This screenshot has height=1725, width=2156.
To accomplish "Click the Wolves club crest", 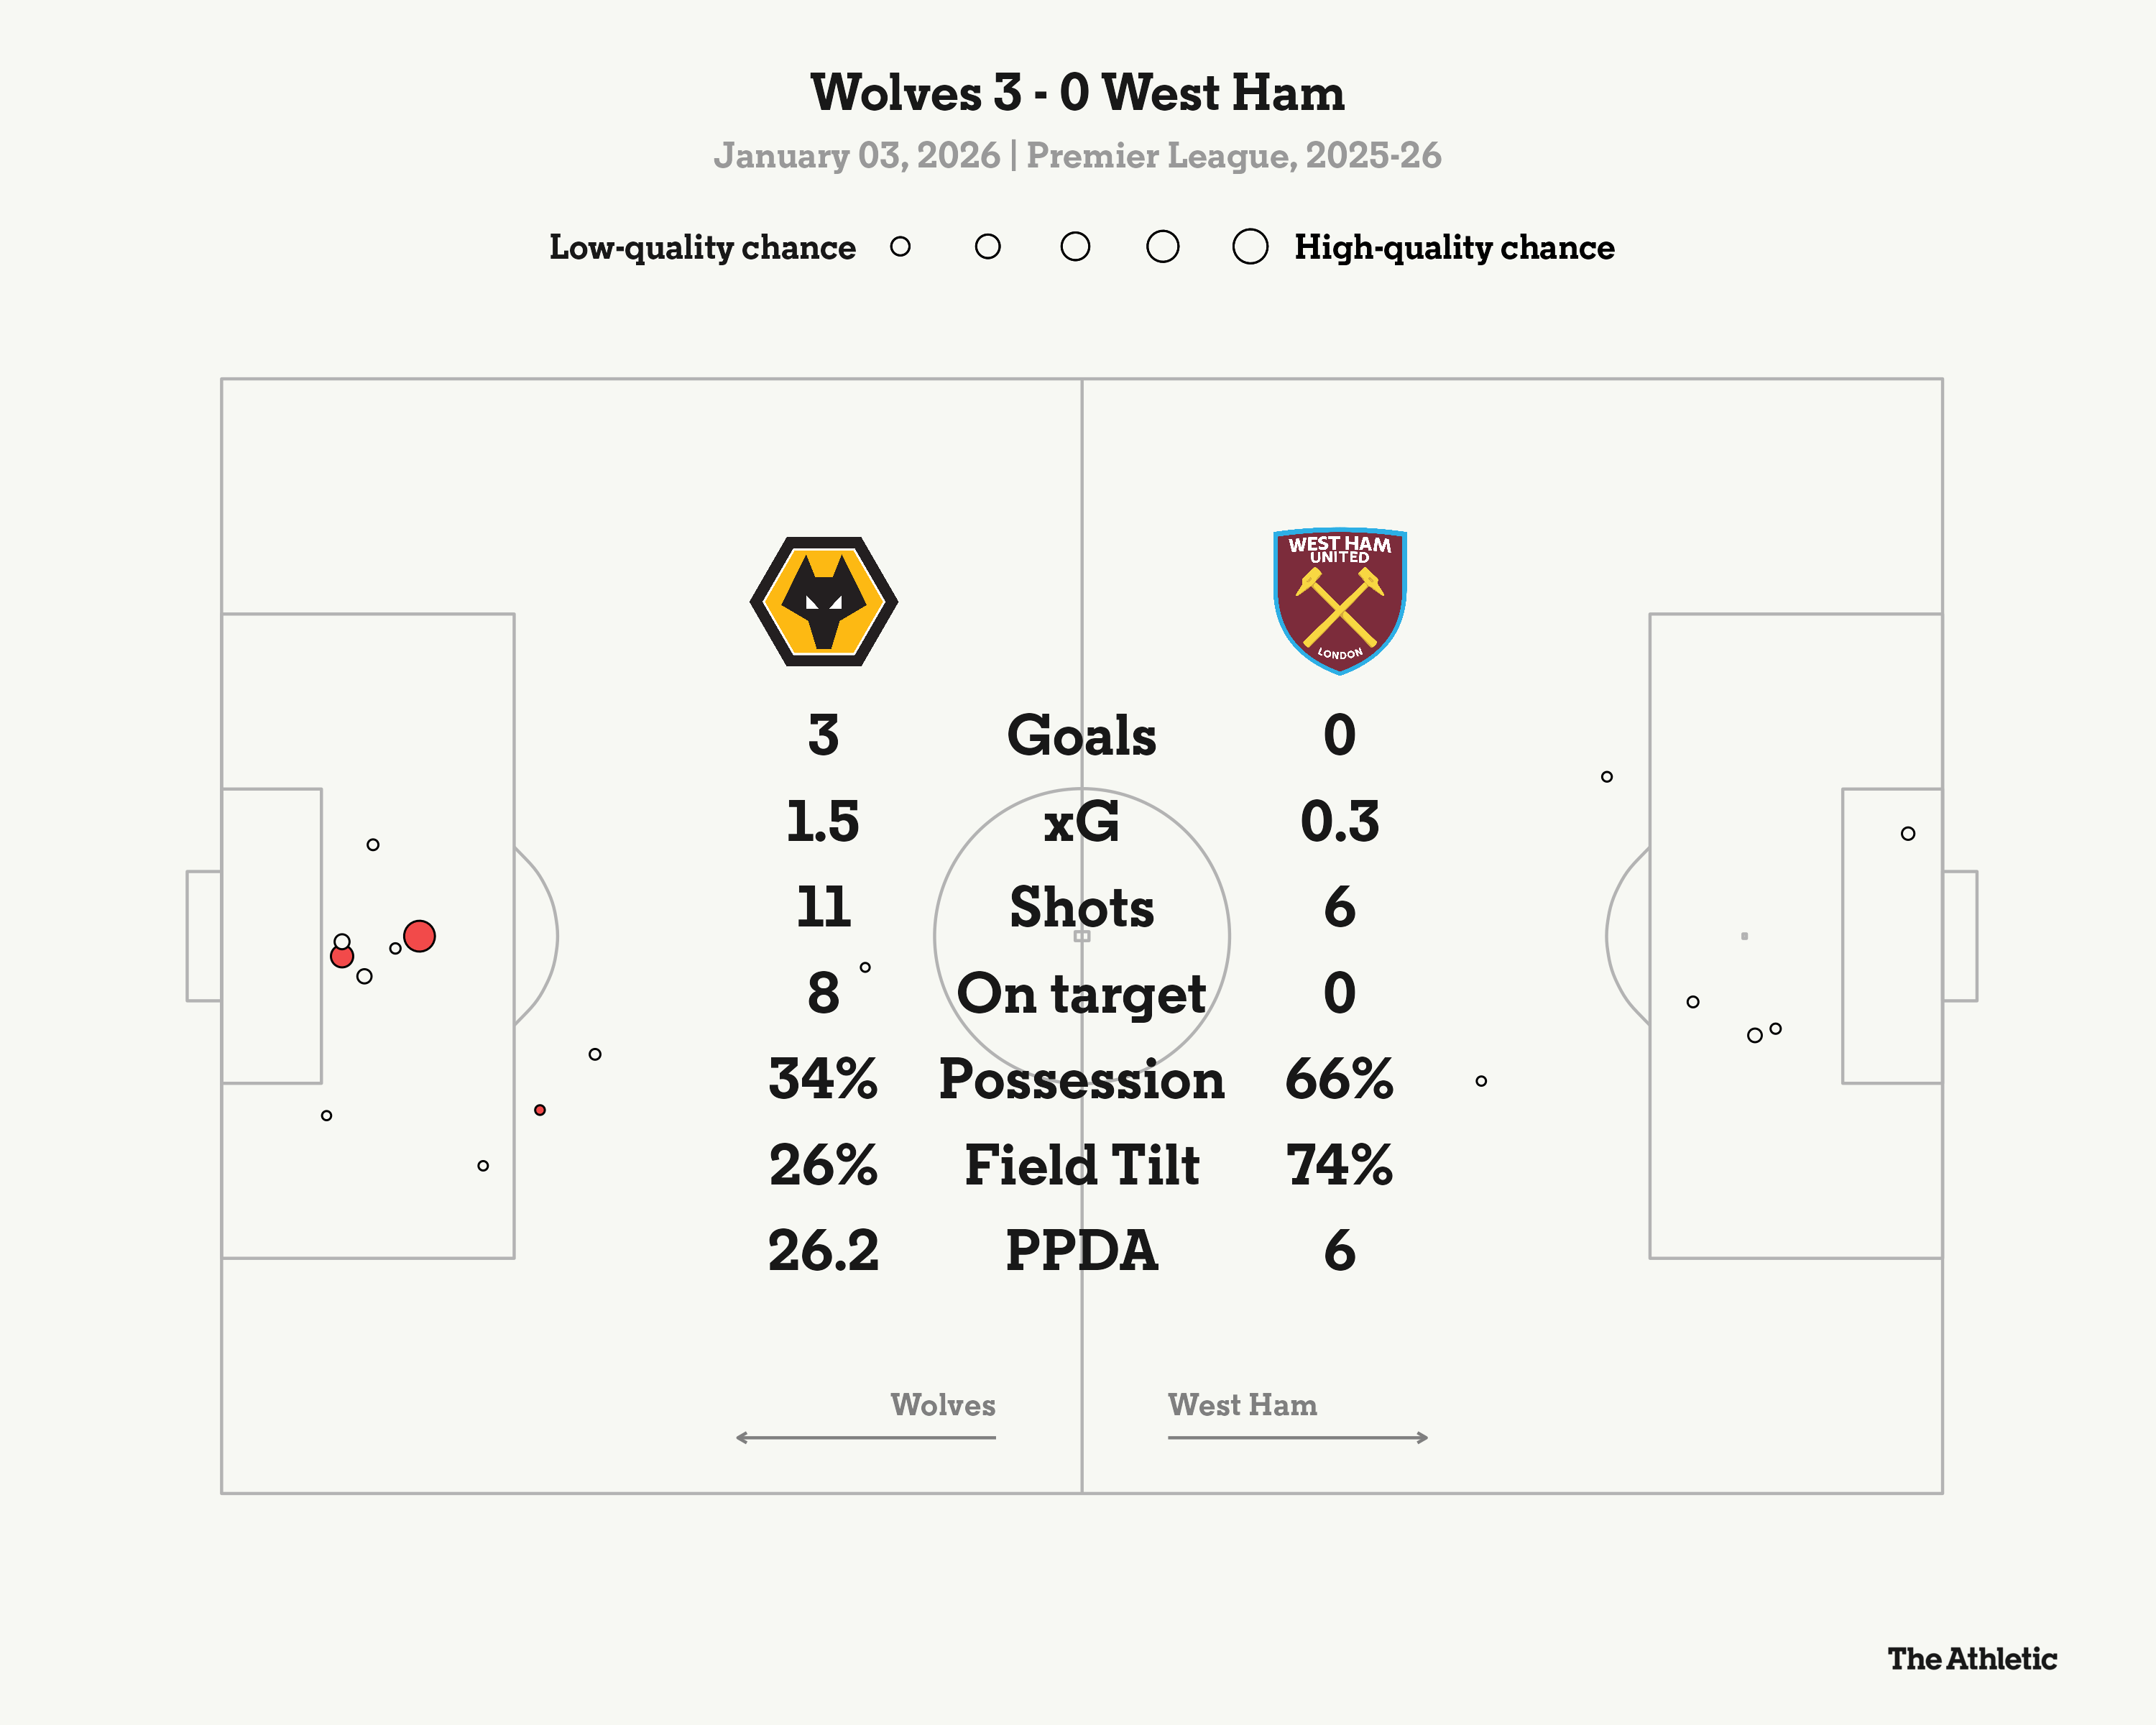I will (x=823, y=601).
